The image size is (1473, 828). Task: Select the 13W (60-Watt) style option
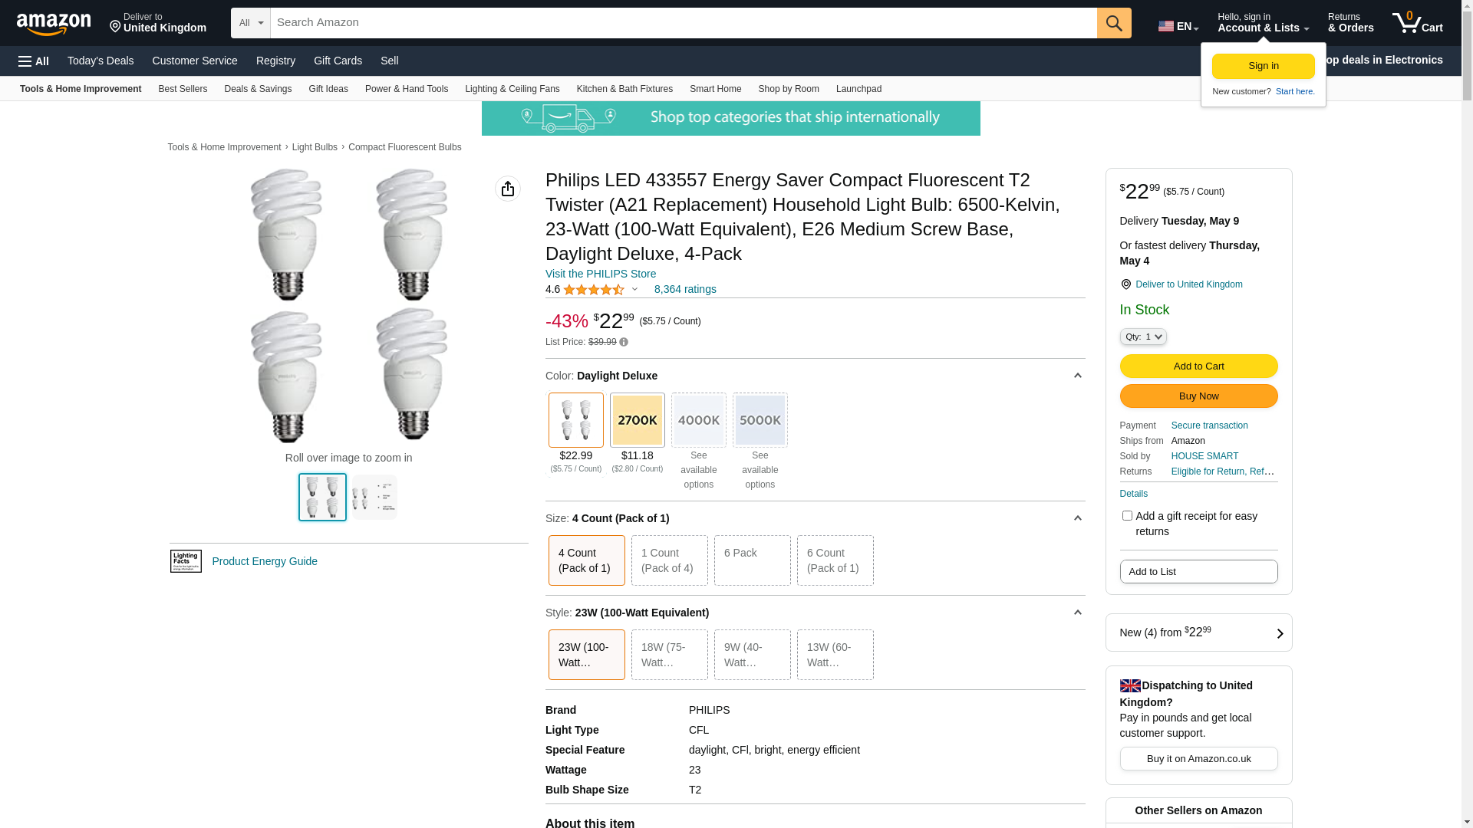click(x=835, y=655)
